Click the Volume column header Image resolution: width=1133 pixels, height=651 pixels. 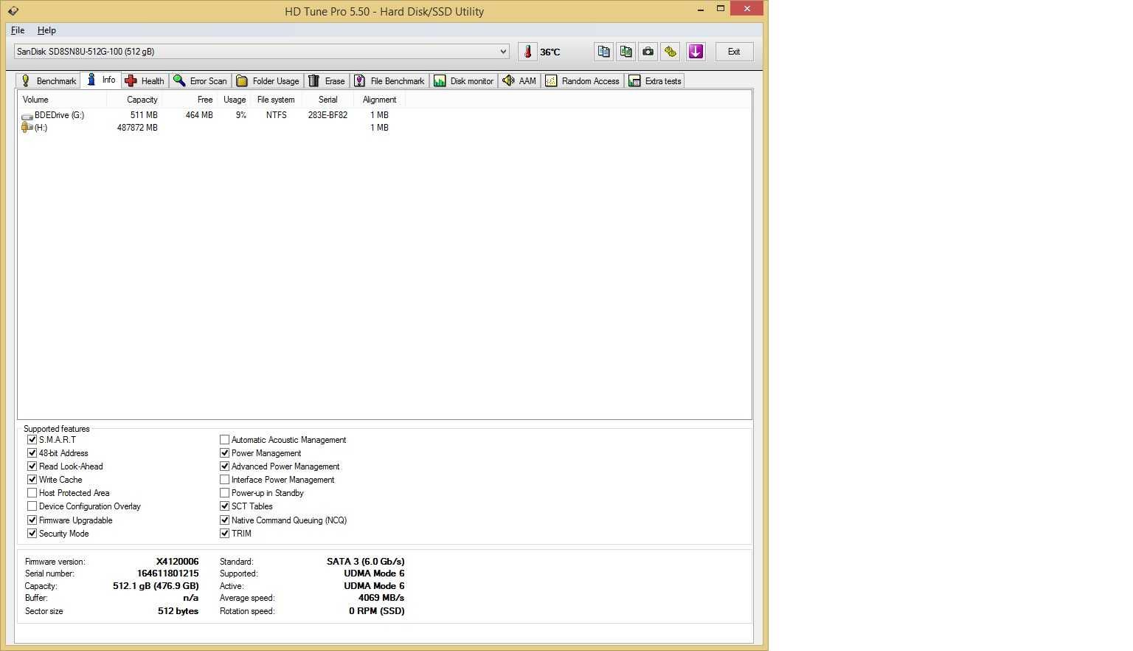click(x=62, y=100)
